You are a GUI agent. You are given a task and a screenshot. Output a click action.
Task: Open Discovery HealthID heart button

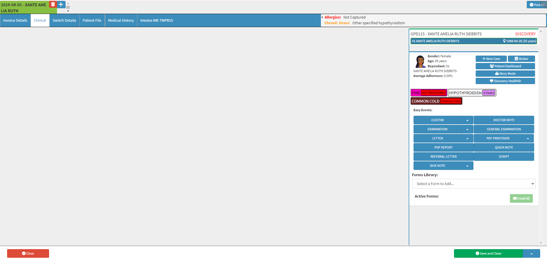(x=505, y=81)
